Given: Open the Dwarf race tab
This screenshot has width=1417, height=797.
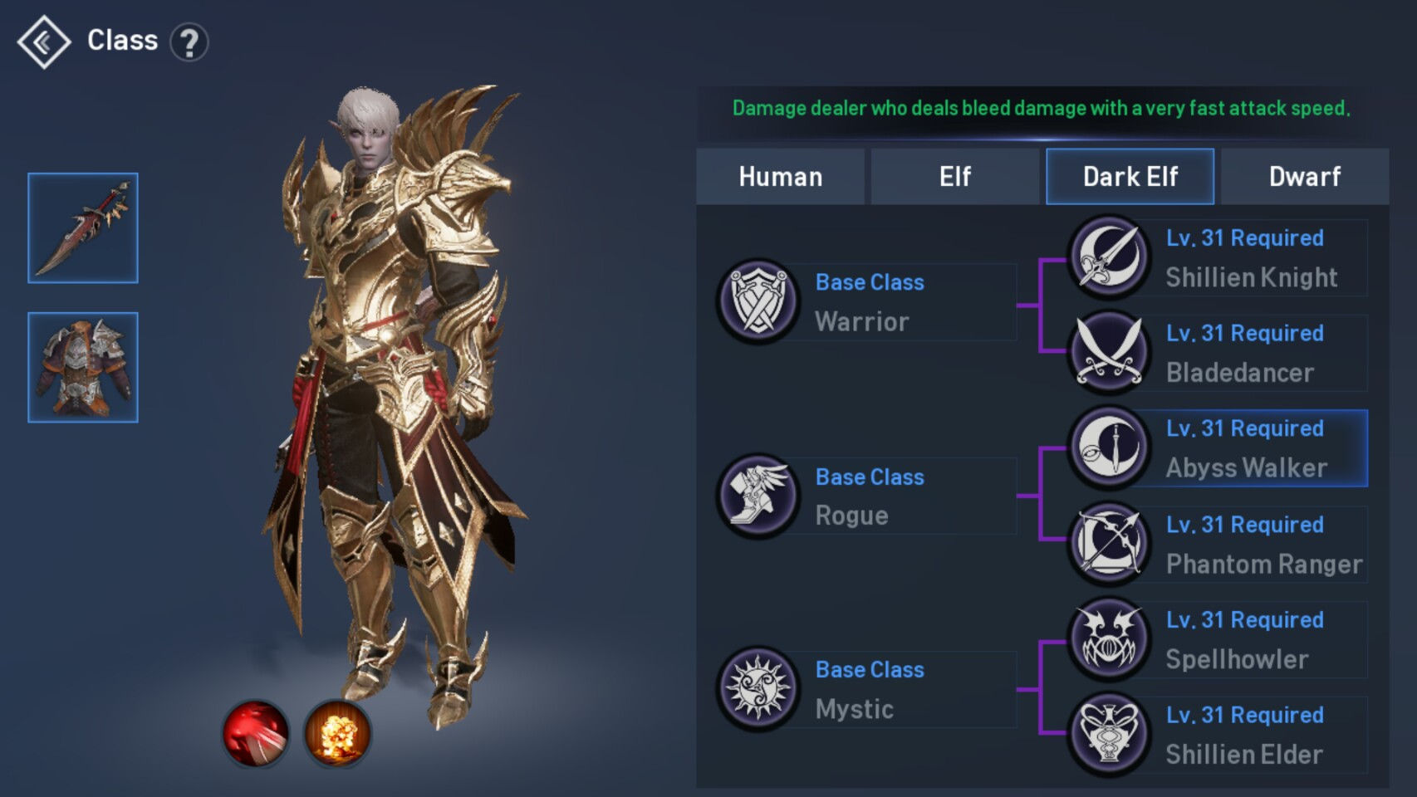Looking at the screenshot, I should (1304, 177).
